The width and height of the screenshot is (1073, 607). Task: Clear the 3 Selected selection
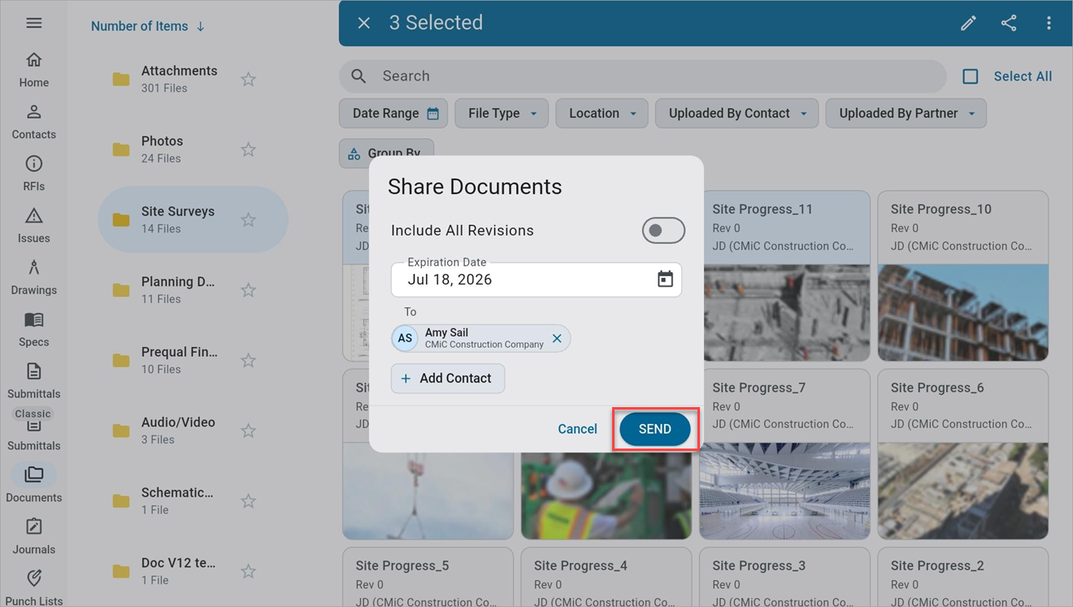click(364, 23)
